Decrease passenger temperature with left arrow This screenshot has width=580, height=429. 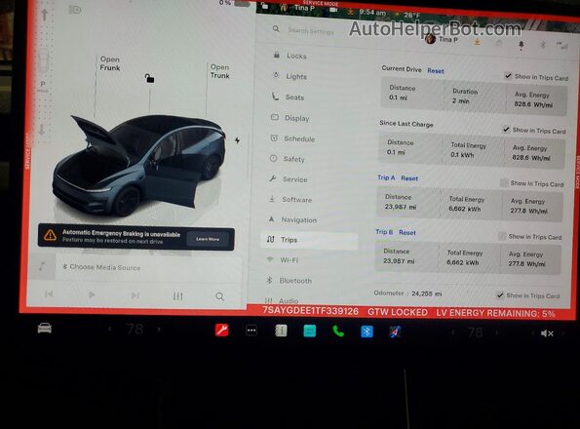pos(453,332)
